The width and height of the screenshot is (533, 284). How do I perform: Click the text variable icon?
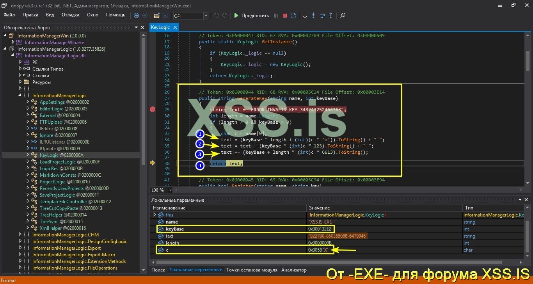tap(161, 236)
